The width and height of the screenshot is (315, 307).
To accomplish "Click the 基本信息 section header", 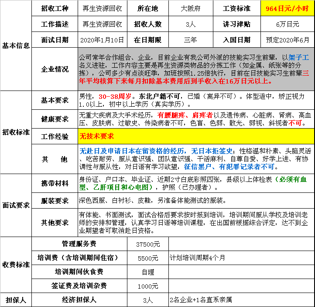I will pyautogui.click(x=16, y=45).
